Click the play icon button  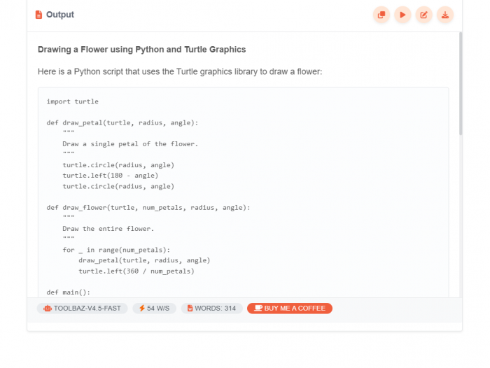[x=402, y=15]
